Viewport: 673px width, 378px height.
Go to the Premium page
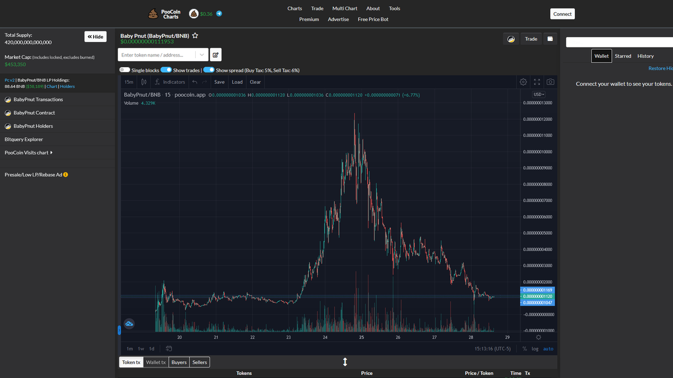pyautogui.click(x=309, y=19)
